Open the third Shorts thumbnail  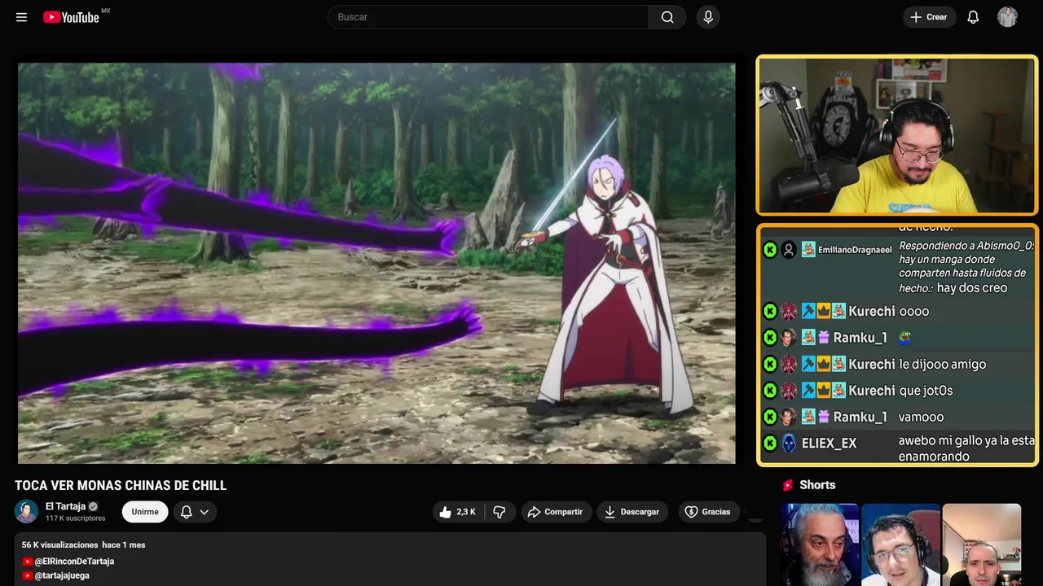point(981,544)
